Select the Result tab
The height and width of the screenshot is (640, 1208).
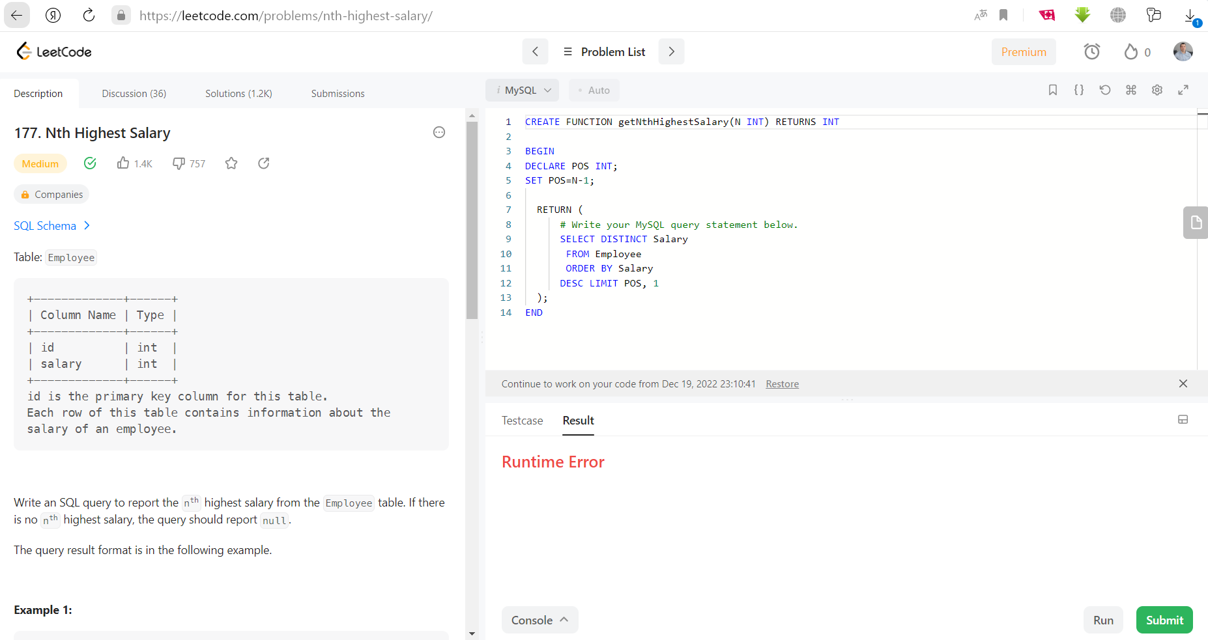tap(579, 421)
